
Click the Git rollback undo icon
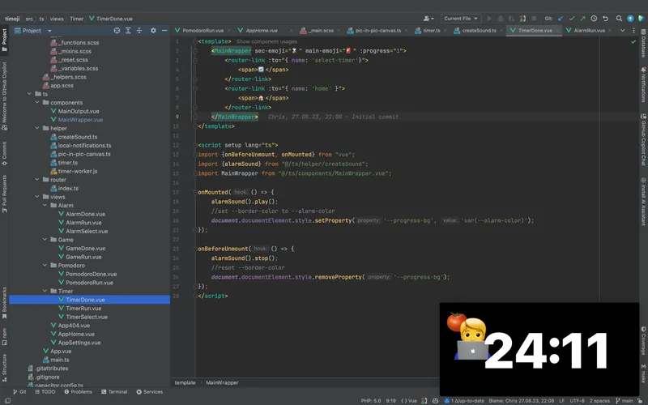[605, 19]
